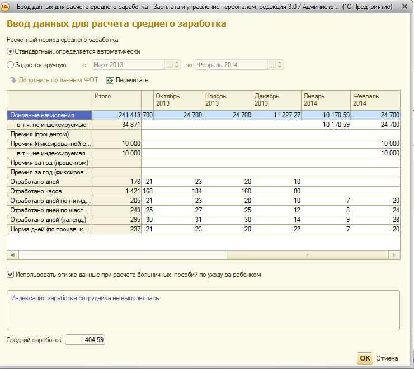Select the Отработано дней по пятид... row label
The width and height of the screenshot is (414, 369).
pos(49,201)
